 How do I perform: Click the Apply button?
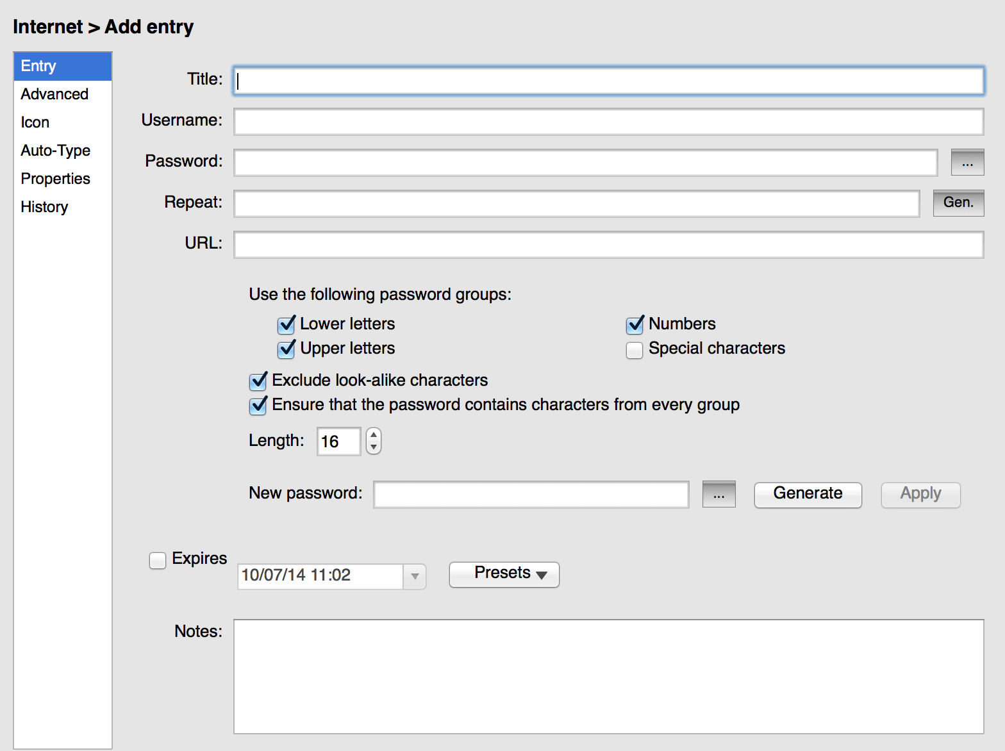coord(920,494)
